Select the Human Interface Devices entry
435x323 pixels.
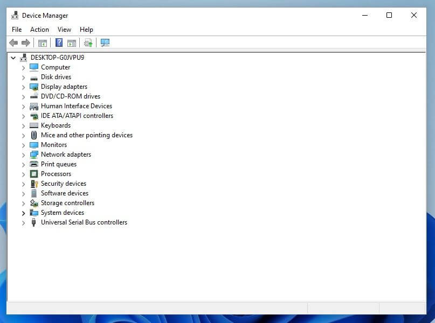click(x=77, y=106)
